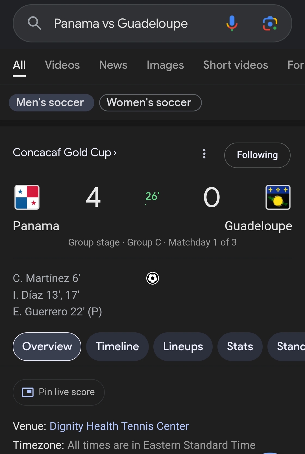Open the three-dot match options menu
Viewport: 305px width, 454px height.
click(x=204, y=154)
